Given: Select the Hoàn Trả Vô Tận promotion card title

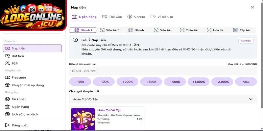Looking at the screenshot, I should (109, 110).
